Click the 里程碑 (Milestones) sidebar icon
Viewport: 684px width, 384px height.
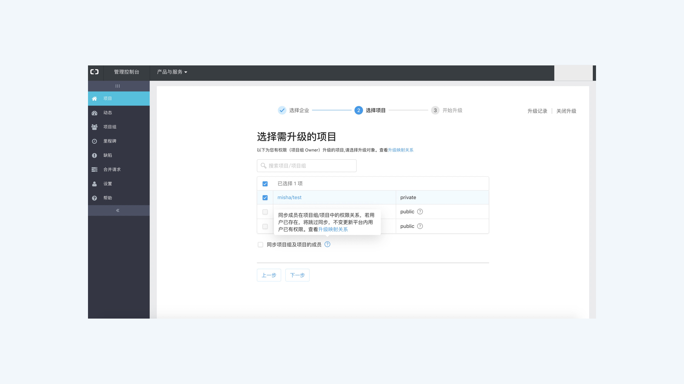pos(94,141)
